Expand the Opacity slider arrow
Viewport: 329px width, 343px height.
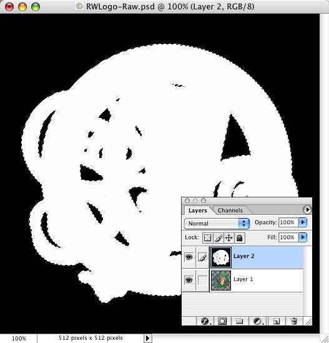(303, 222)
